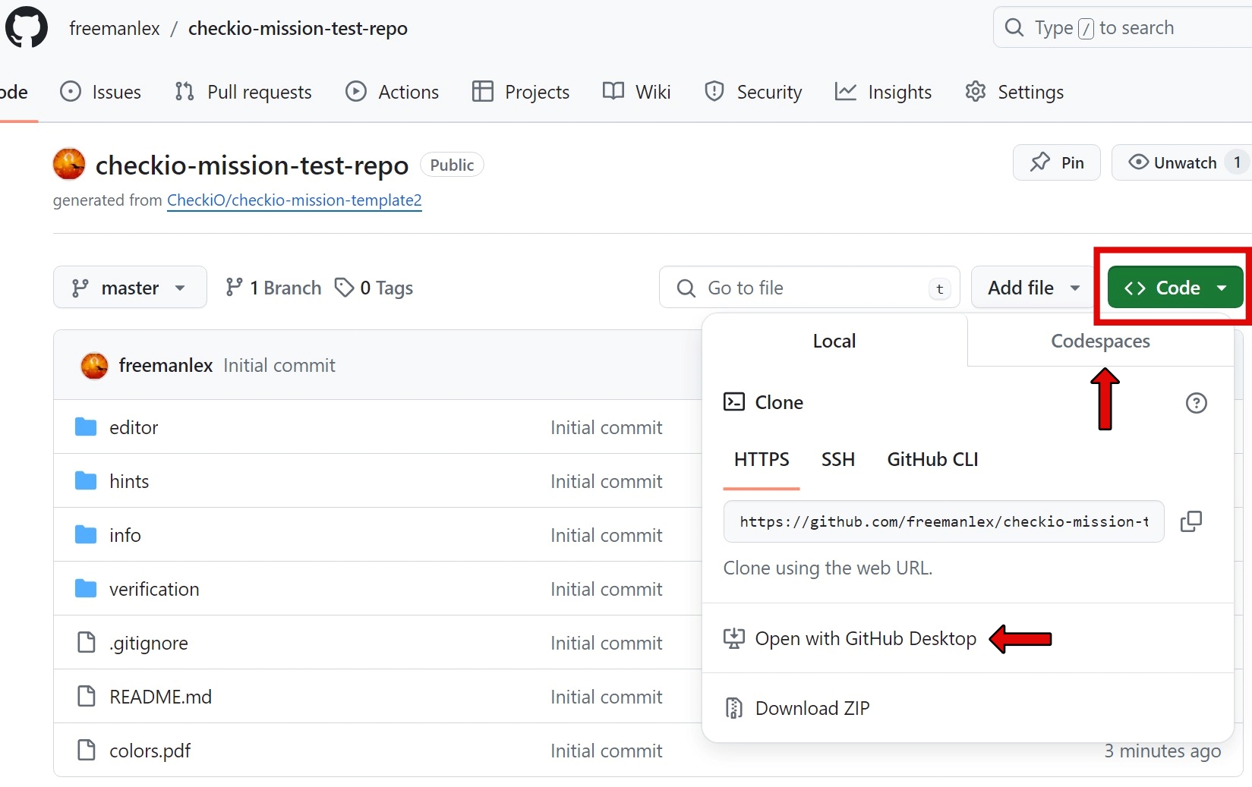Screen dimensions: 1252x787
Task: Go to the Wiki tab
Action: (637, 92)
